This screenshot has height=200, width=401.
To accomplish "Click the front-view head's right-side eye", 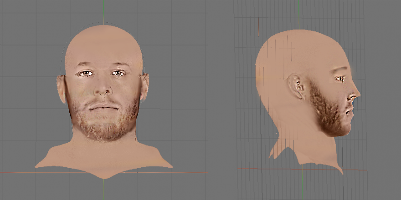I will point(118,73).
